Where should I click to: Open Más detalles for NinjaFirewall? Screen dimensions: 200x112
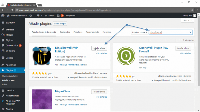[101, 53]
